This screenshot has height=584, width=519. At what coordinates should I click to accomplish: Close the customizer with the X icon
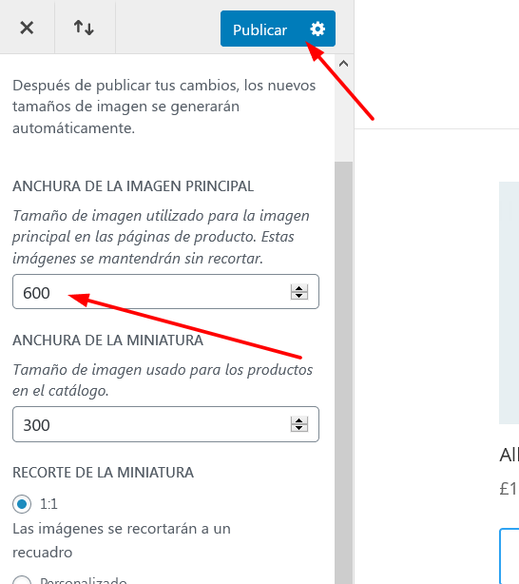[27, 28]
